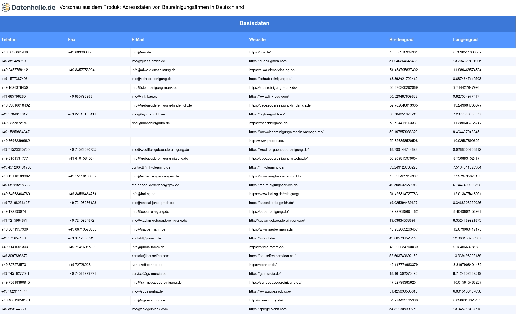
Task: Click the info@quaas-gmbh.de email address
Action: [148, 61]
